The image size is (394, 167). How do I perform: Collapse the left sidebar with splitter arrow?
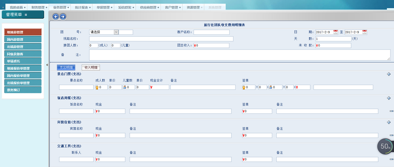click(47, 65)
